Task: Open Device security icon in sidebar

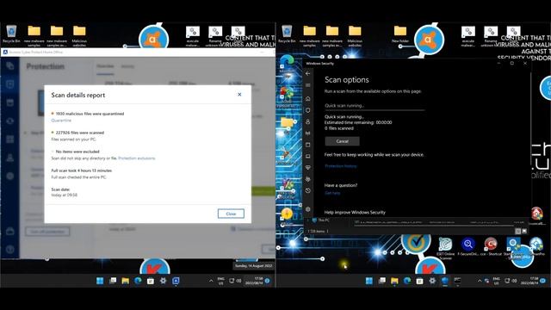Action: pos(308,156)
